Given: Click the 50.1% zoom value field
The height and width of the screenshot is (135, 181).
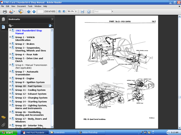Looking at the screenshot, I should pyautogui.click(x=71, y=11).
